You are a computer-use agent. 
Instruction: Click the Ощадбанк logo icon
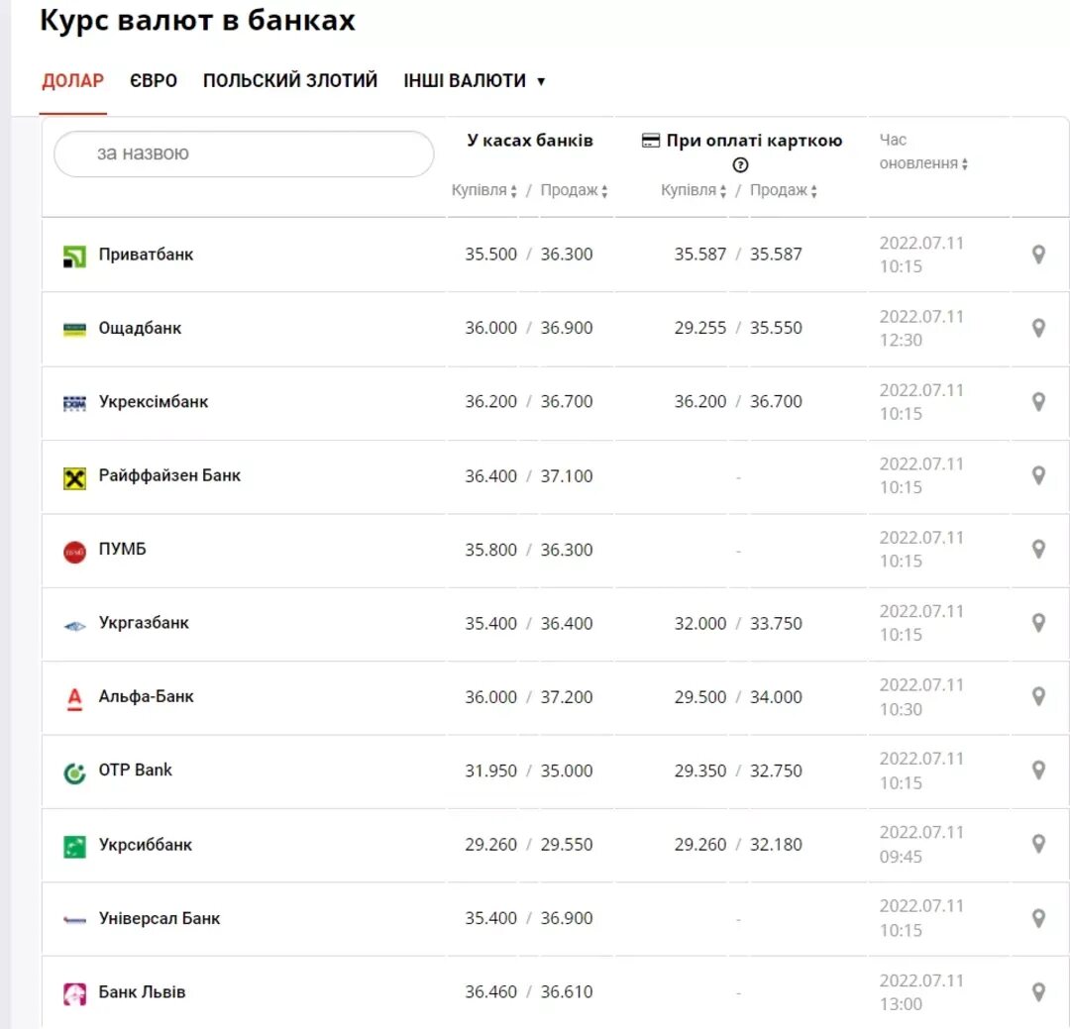tap(74, 330)
